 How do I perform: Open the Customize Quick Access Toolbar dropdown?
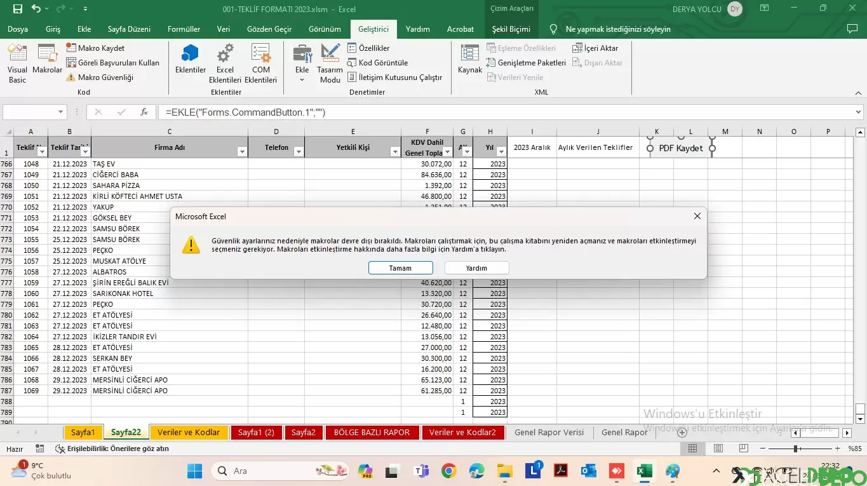pos(85,9)
